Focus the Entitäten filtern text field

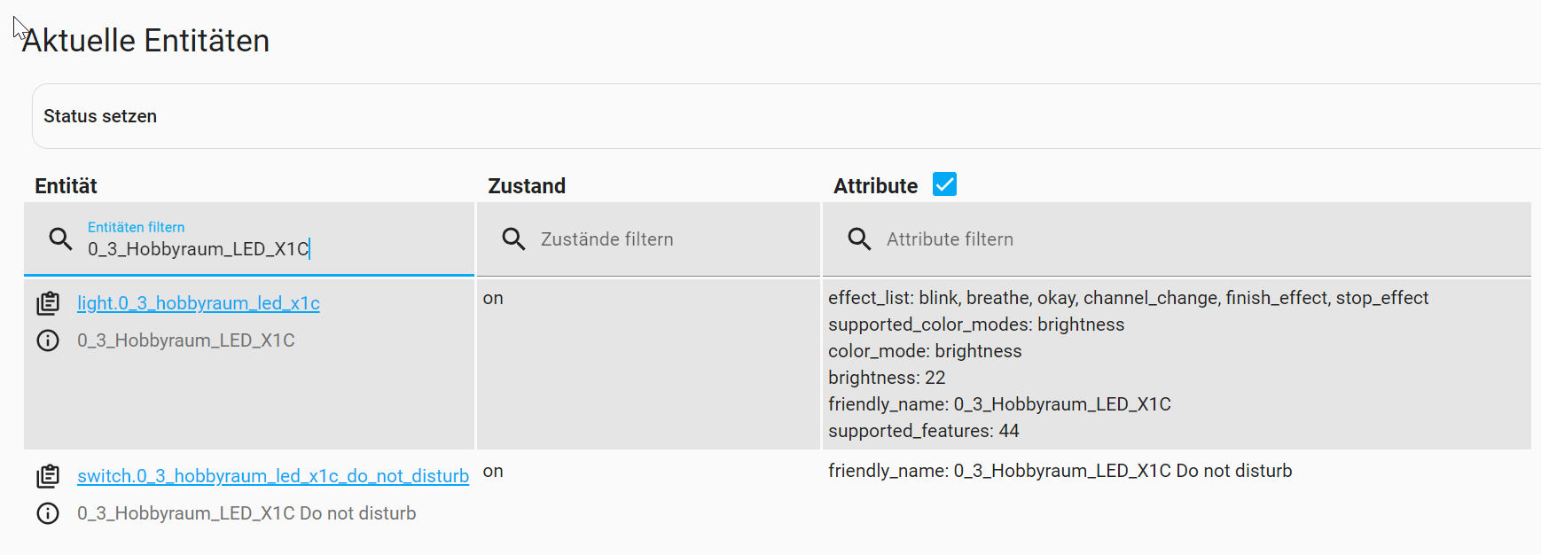point(266,249)
